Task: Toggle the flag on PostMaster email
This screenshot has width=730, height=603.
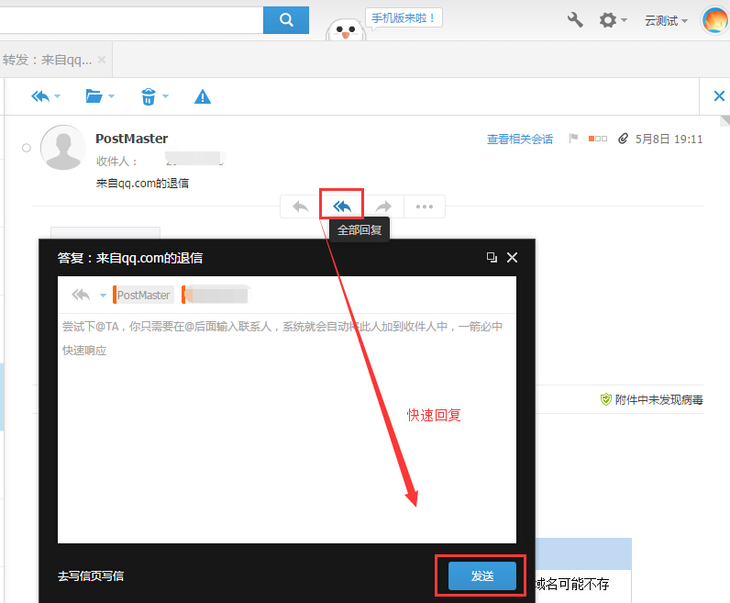Action: pos(573,139)
